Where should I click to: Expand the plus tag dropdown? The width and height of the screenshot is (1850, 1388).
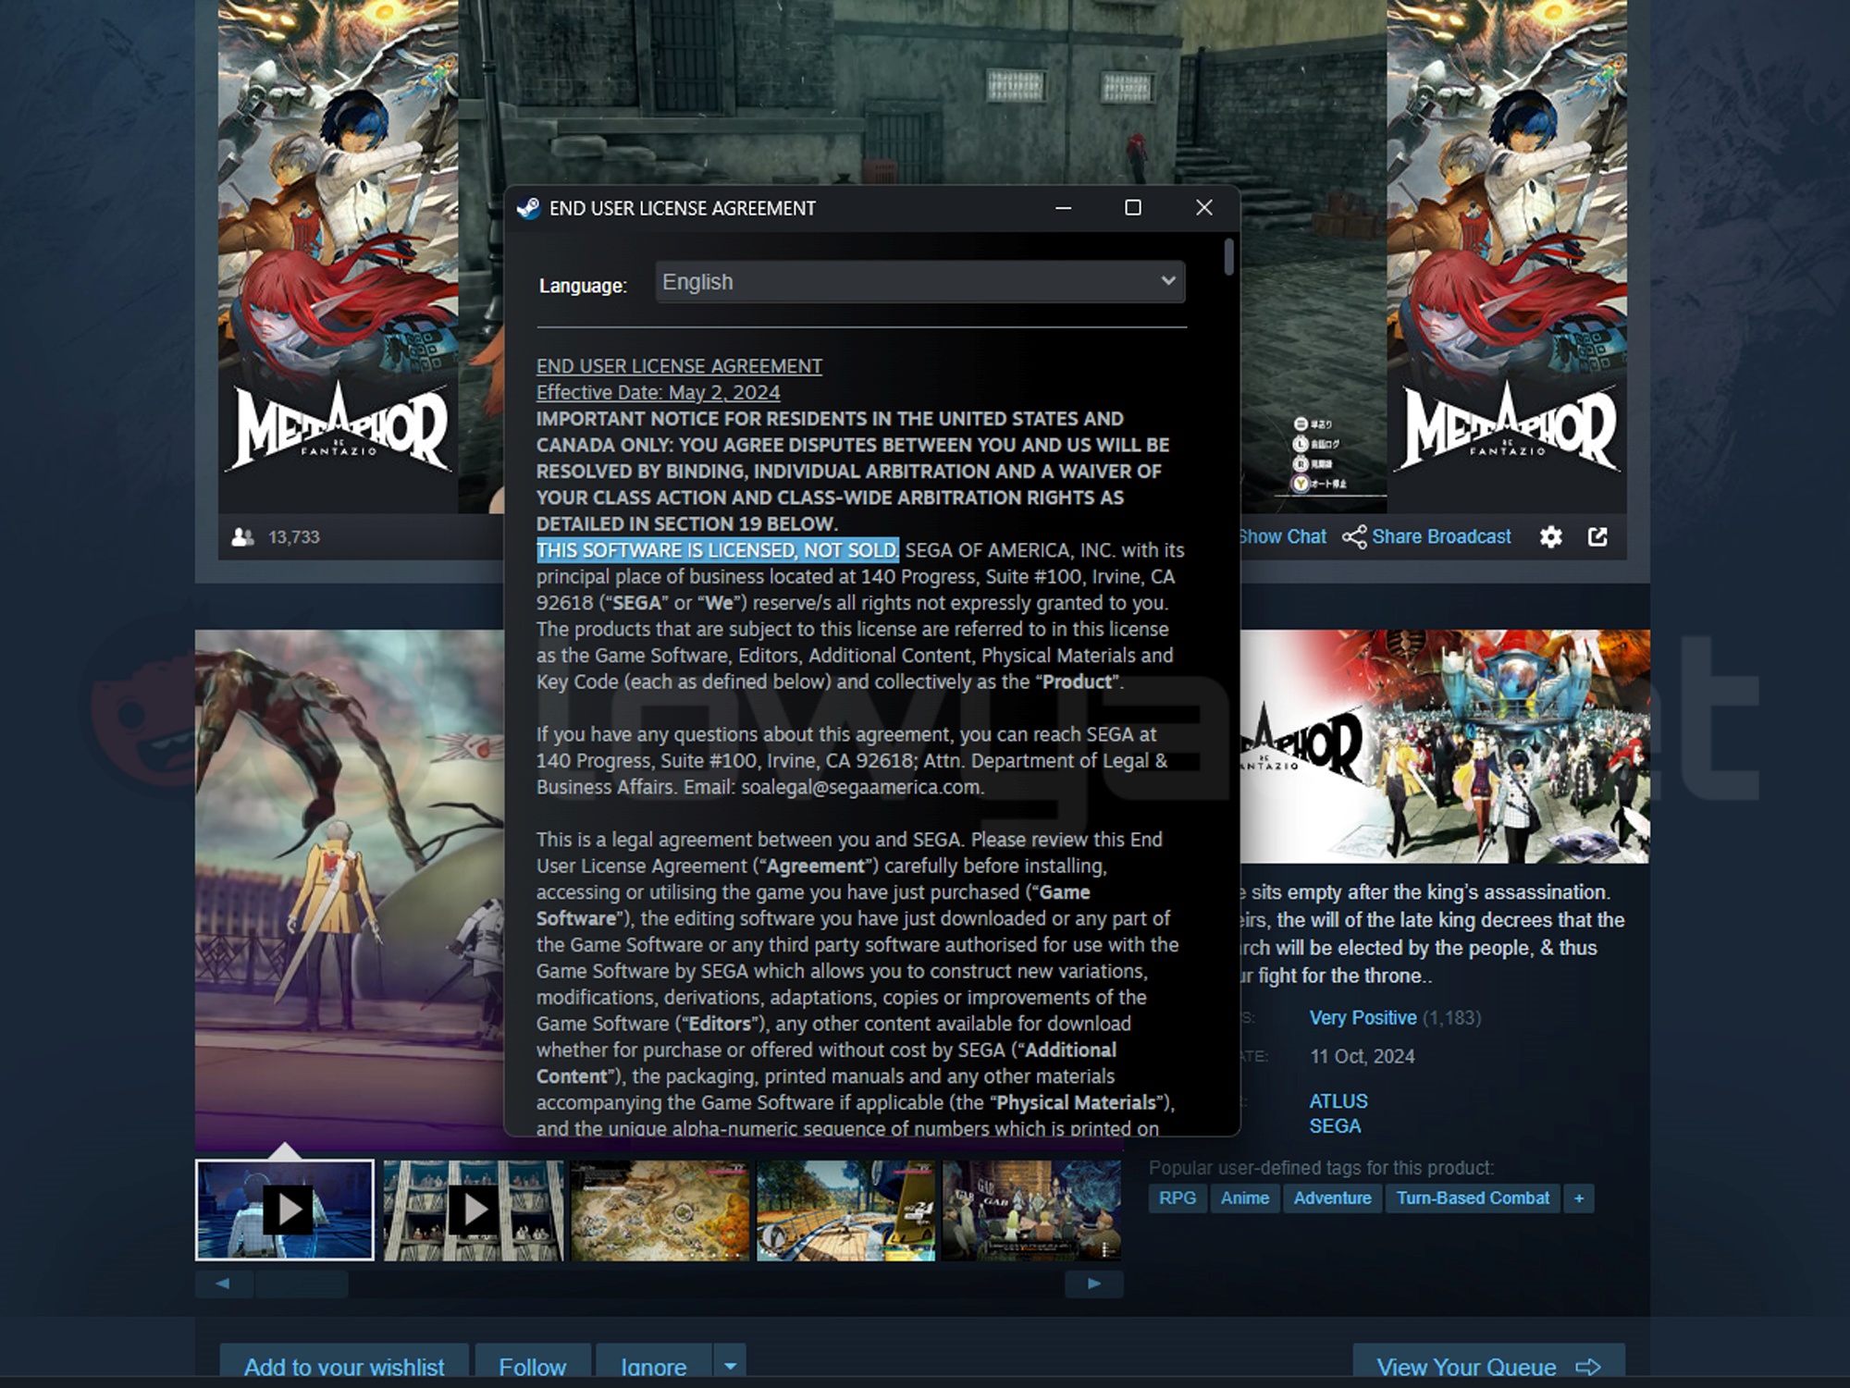(x=1580, y=1197)
